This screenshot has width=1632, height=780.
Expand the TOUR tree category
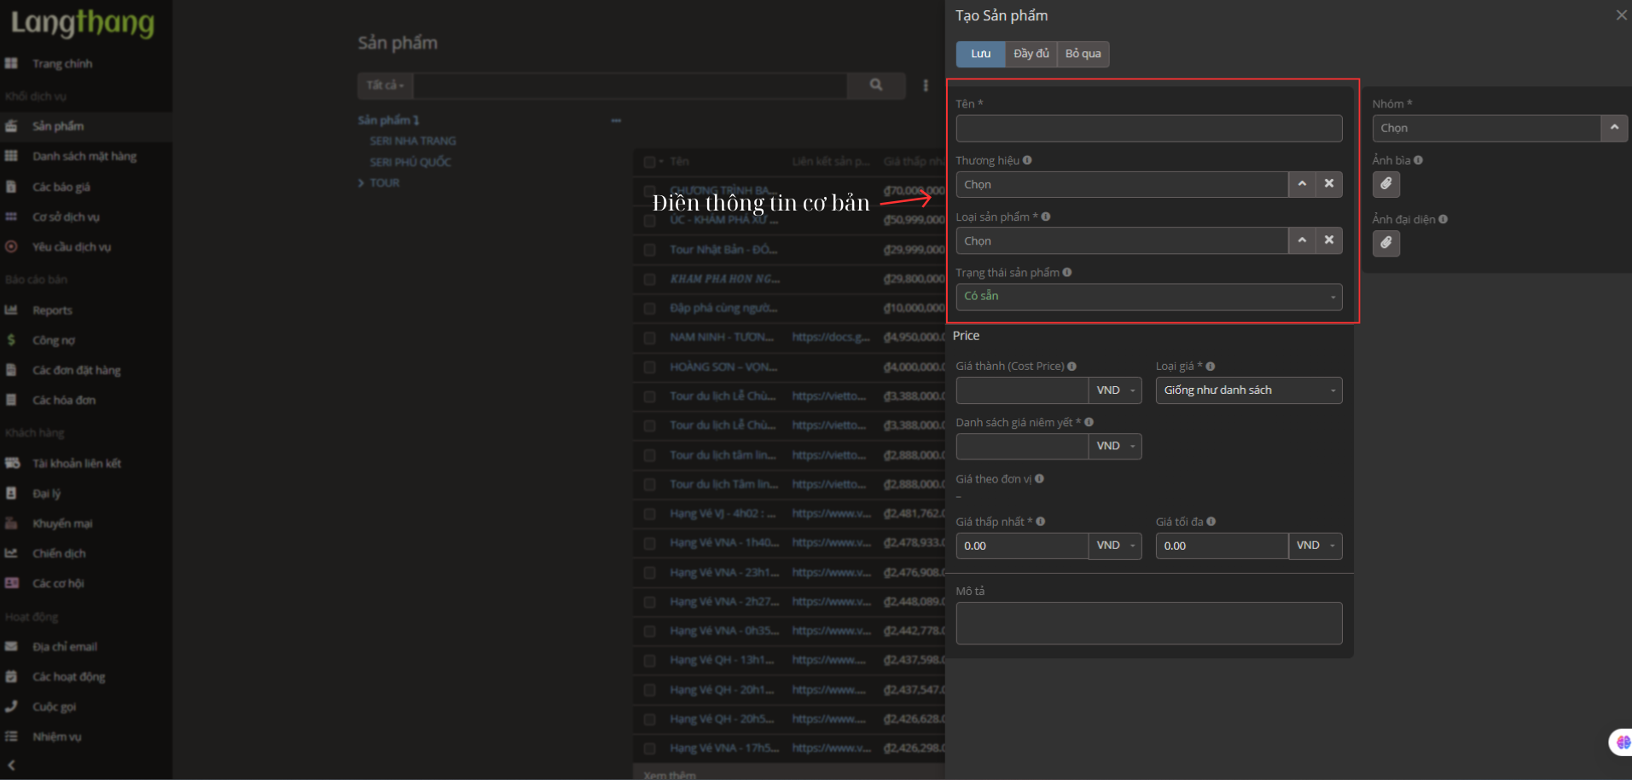coord(362,183)
